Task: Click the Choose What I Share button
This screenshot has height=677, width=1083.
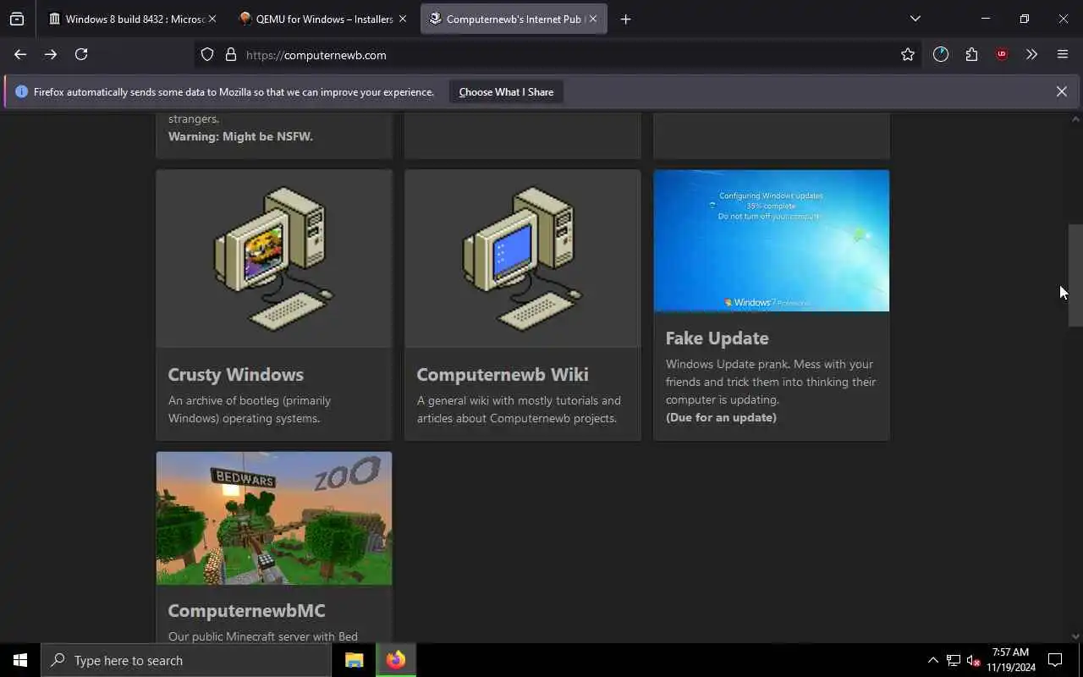Action: pyautogui.click(x=506, y=91)
